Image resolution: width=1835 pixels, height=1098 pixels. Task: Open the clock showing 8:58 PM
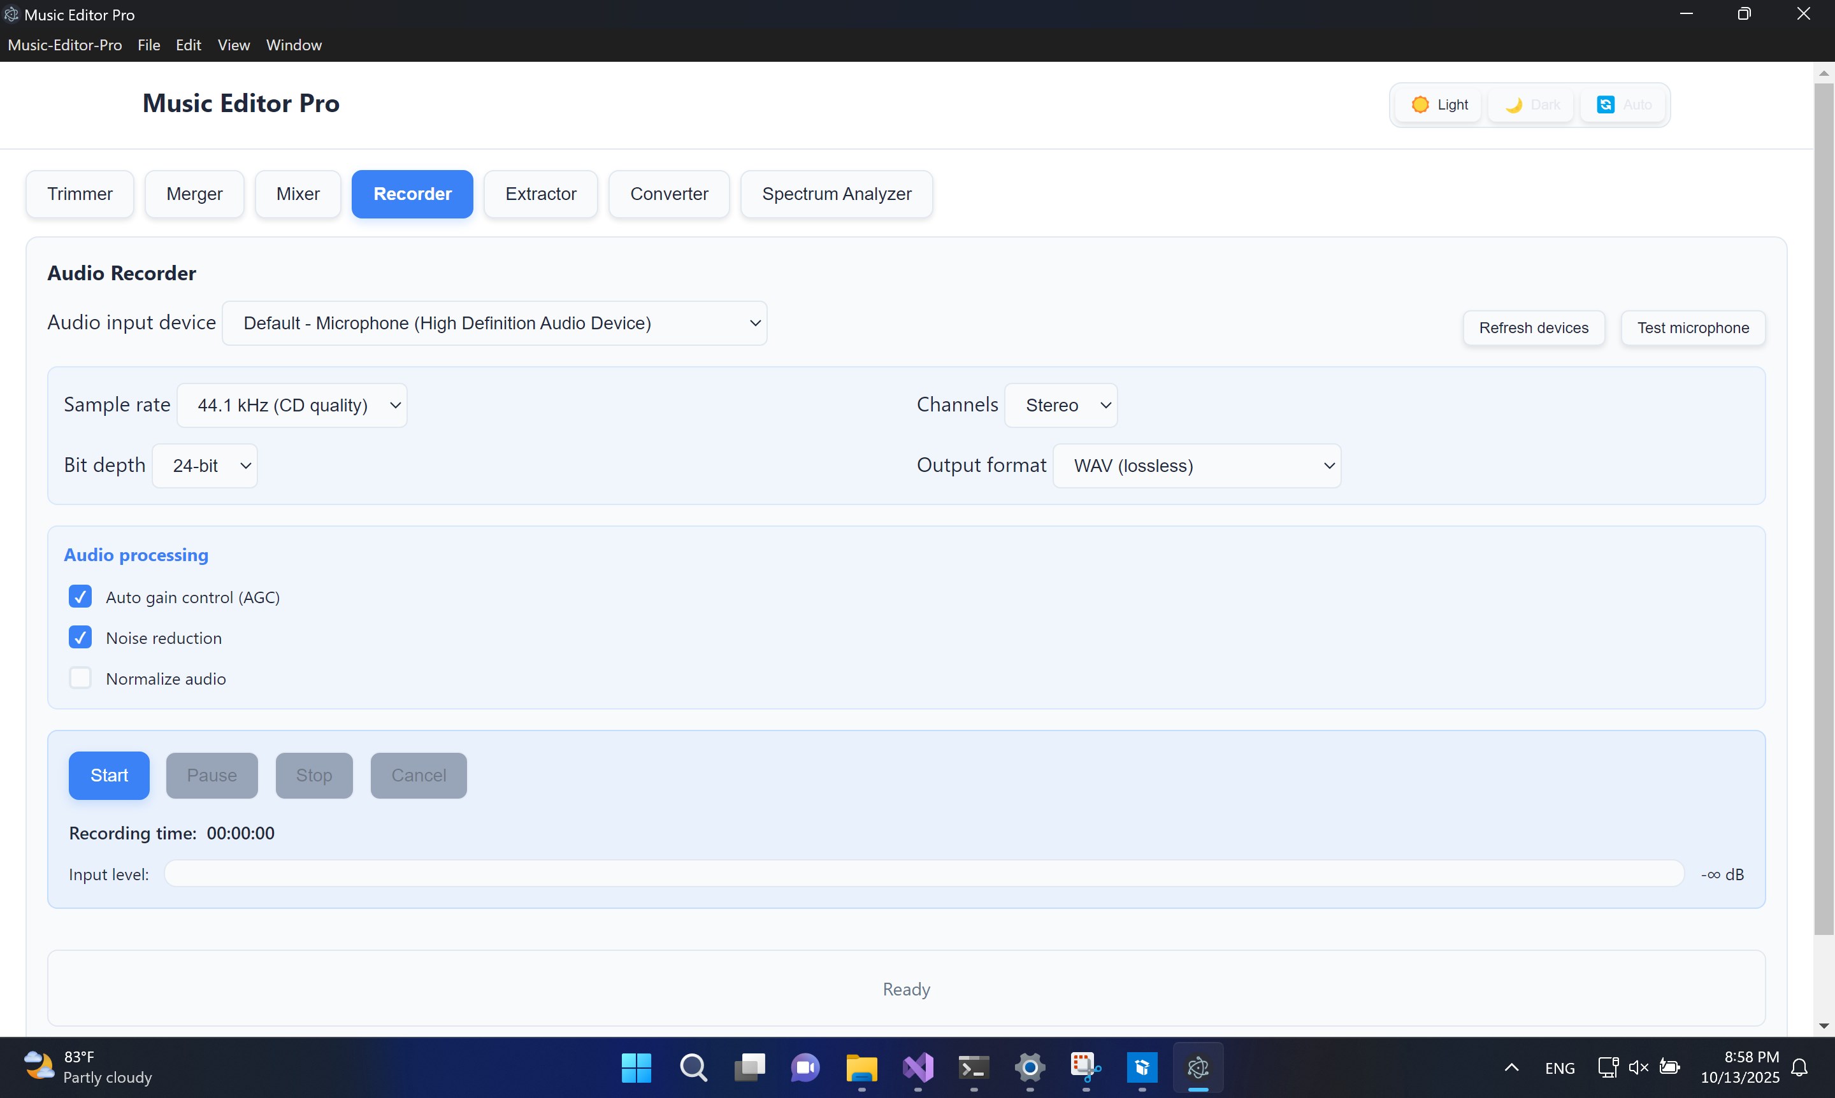(x=1739, y=1067)
